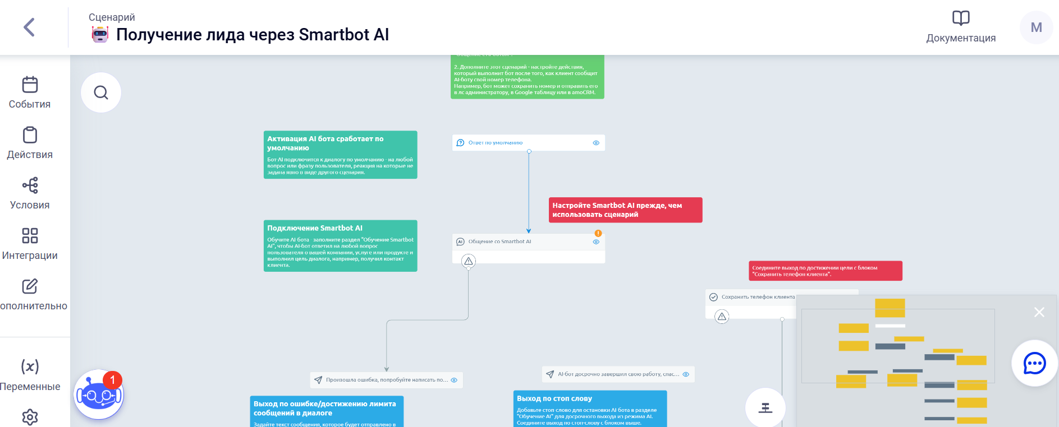This screenshot has width=1059, height=427.
Task: Select the top green instruction note
Action: pos(528,77)
